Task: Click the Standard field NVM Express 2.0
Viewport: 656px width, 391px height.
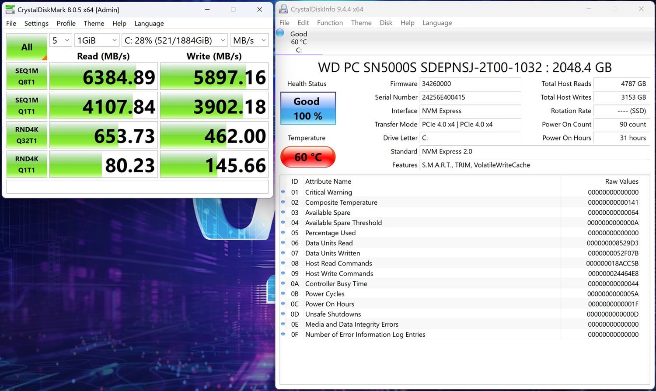Action: point(534,151)
